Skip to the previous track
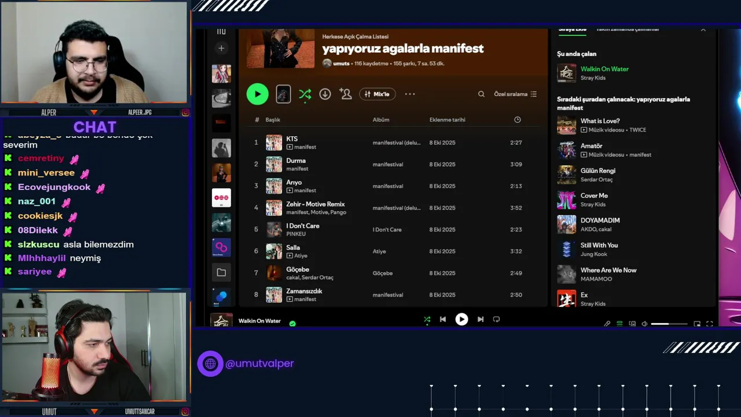The height and width of the screenshot is (417, 741). pyautogui.click(x=443, y=319)
